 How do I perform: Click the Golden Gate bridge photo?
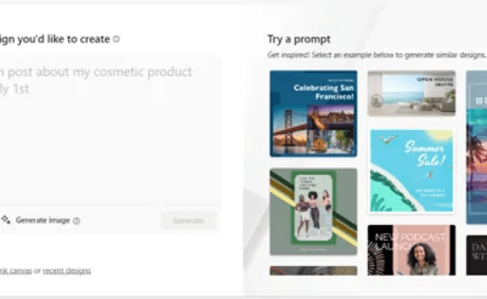[290, 132]
